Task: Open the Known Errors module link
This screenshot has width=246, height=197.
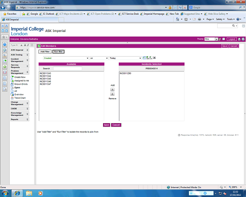Action: [x=21, y=84]
